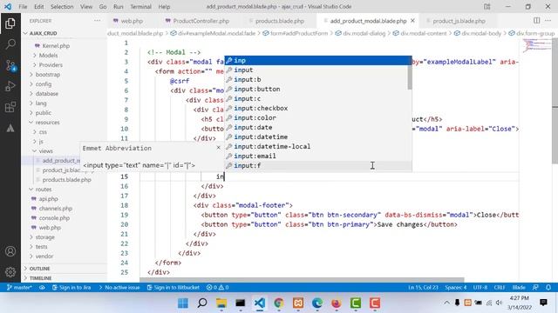
Task: Open Chrome from the taskbar
Action: (279, 303)
